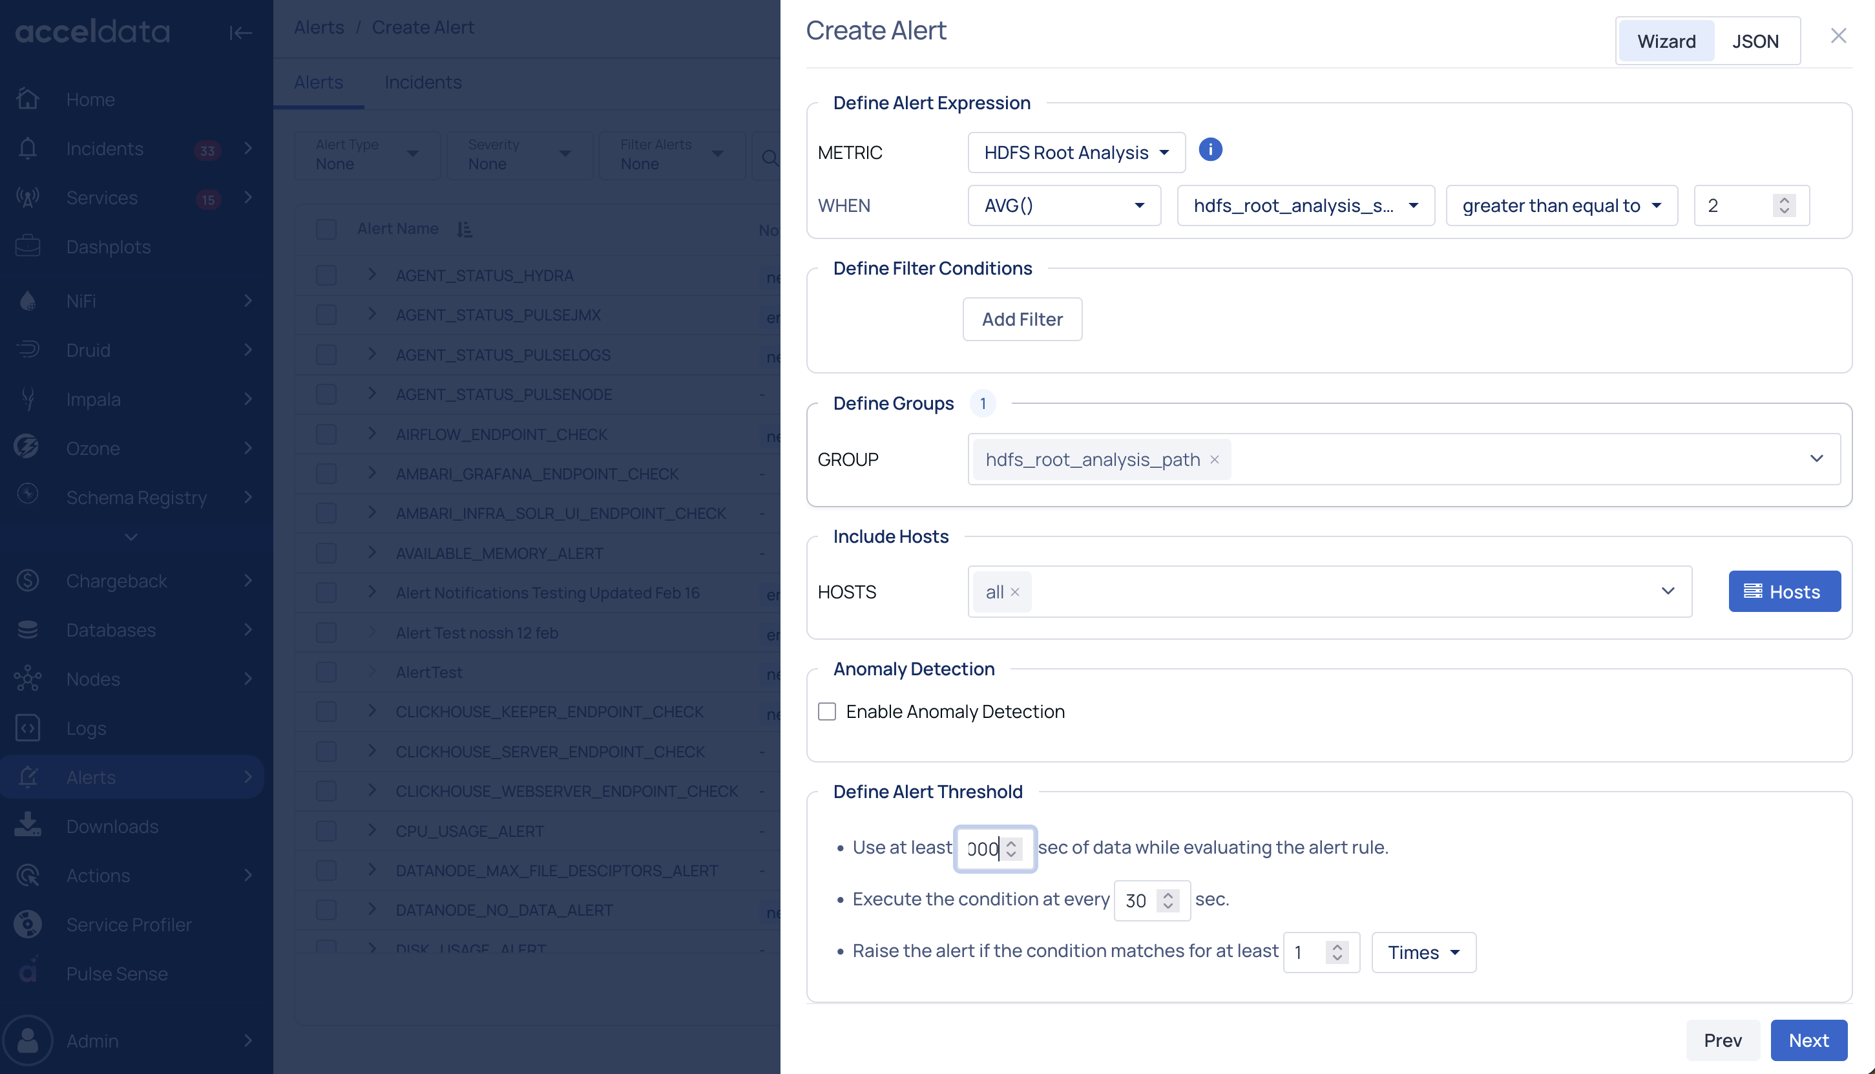Check the AGENT_STATUS_HYDRA row checkbox
Viewport: 1875px width, 1074px height.
tap(326, 275)
